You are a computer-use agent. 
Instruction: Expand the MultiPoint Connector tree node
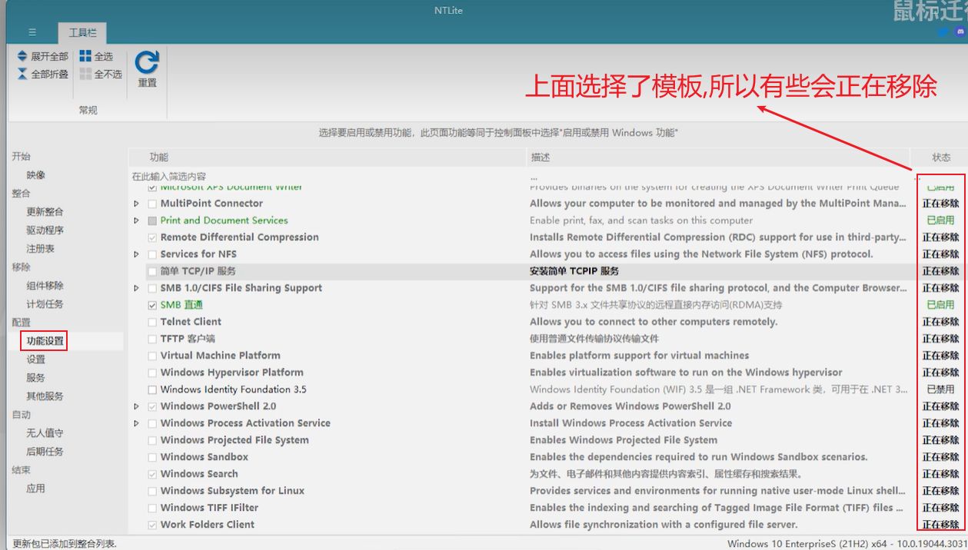pyautogui.click(x=137, y=204)
